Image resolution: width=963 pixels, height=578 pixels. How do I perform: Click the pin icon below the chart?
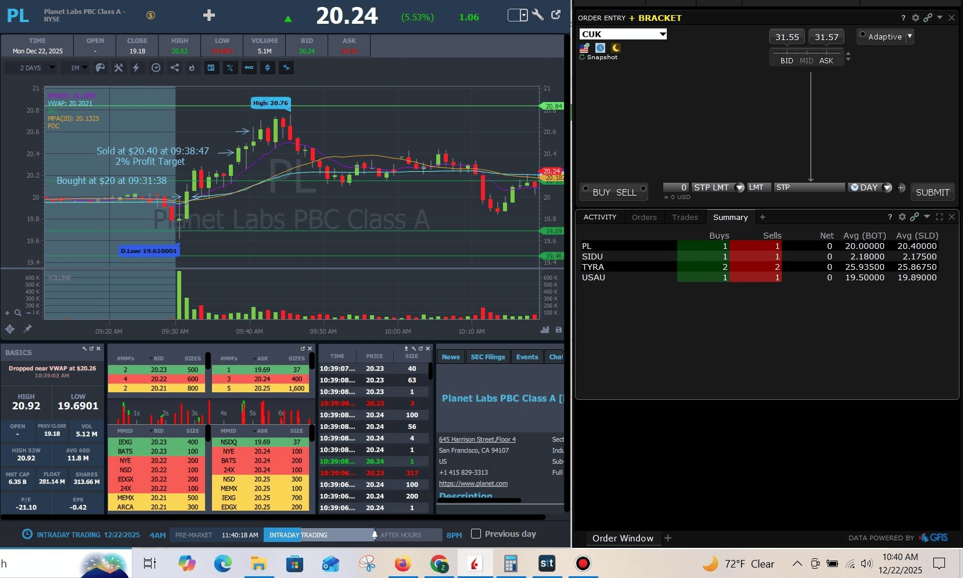click(27, 329)
